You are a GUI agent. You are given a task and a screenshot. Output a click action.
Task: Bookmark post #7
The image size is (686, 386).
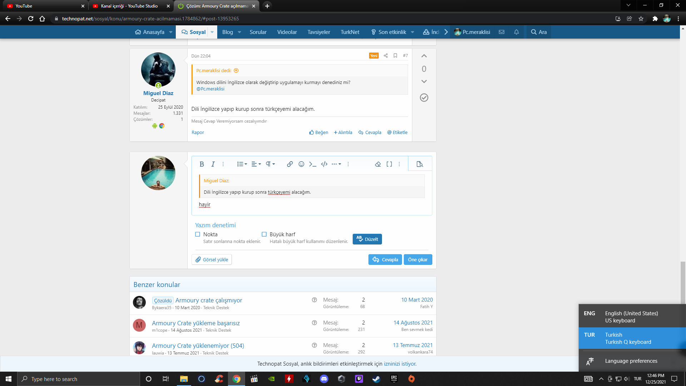pos(395,56)
